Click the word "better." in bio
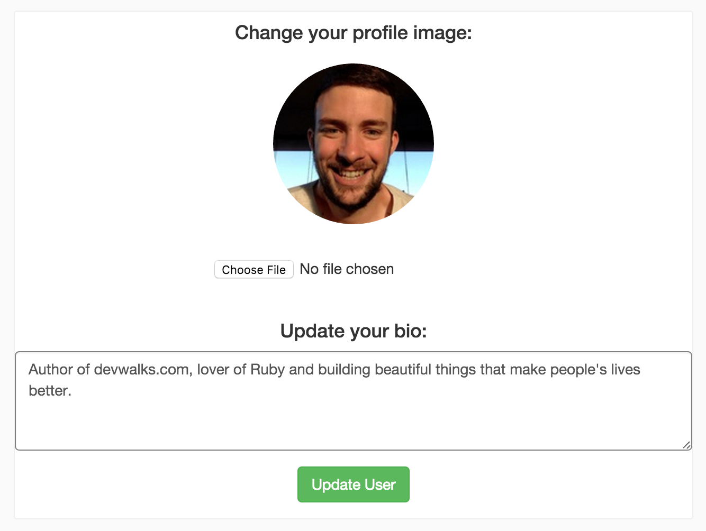 click(x=50, y=391)
